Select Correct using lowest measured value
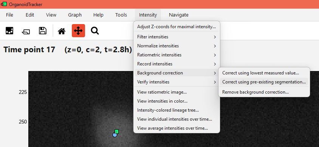The width and height of the screenshot is (319, 147). click(x=264, y=73)
